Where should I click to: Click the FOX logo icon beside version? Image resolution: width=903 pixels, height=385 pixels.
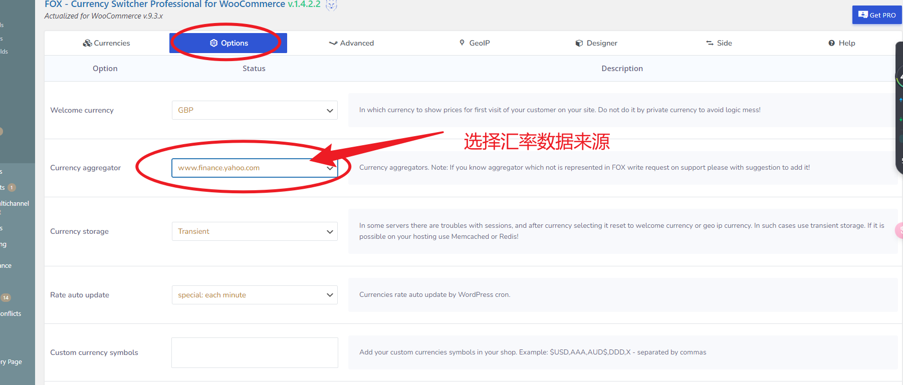click(331, 5)
